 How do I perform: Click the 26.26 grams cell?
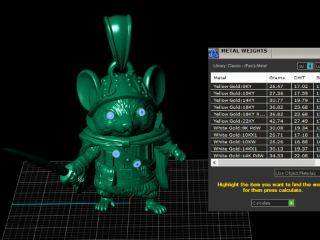(279, 142)
